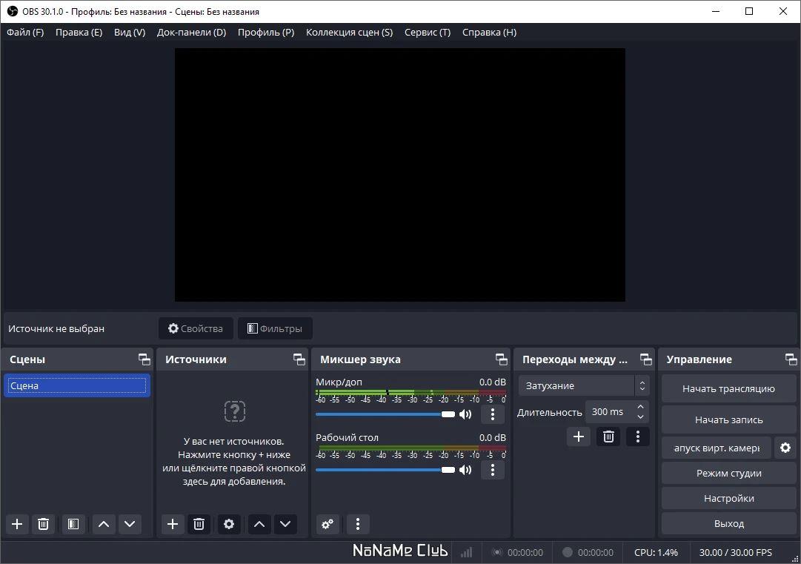
Task: Open the Файл (F) menu
Action: [25, 32]
